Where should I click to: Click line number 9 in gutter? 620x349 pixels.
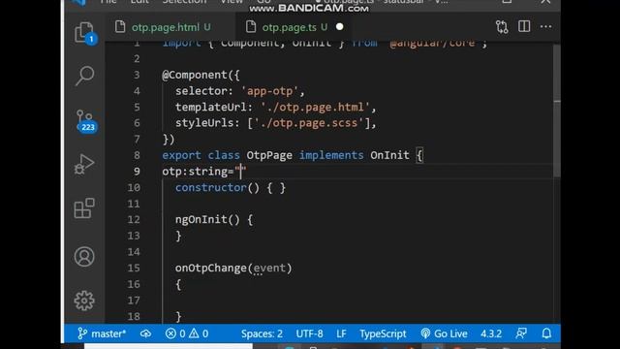coord(137,172)
